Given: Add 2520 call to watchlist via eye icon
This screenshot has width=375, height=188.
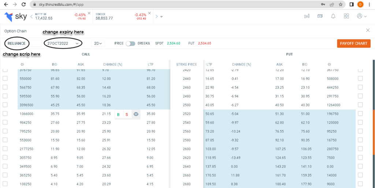Looking at the screenshot, I should (x=136, y=114).
